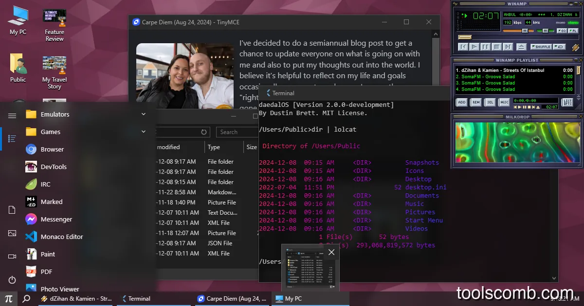Screen dimensions: 584x306
Task: Click the Winamp time display 02:07
Action: (x=486, y=16)
